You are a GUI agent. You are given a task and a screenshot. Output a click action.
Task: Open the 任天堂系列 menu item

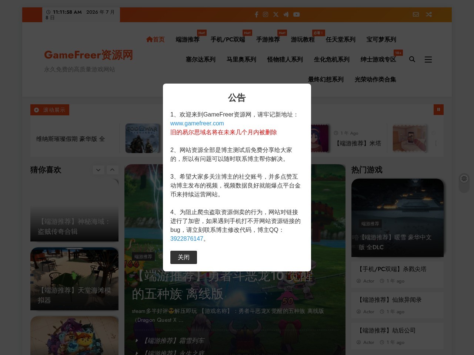tap(341, 39)
